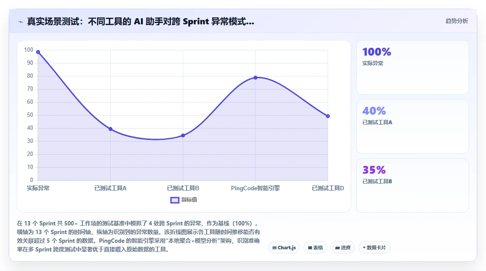The height and width of the screenshot is (271, 486).
Task: Click the description paragraph starting 在 13 个 Sprint
Action: point(138,236)
